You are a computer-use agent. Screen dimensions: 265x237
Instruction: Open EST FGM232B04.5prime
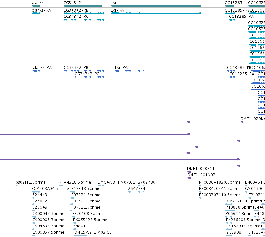[228, 204]
